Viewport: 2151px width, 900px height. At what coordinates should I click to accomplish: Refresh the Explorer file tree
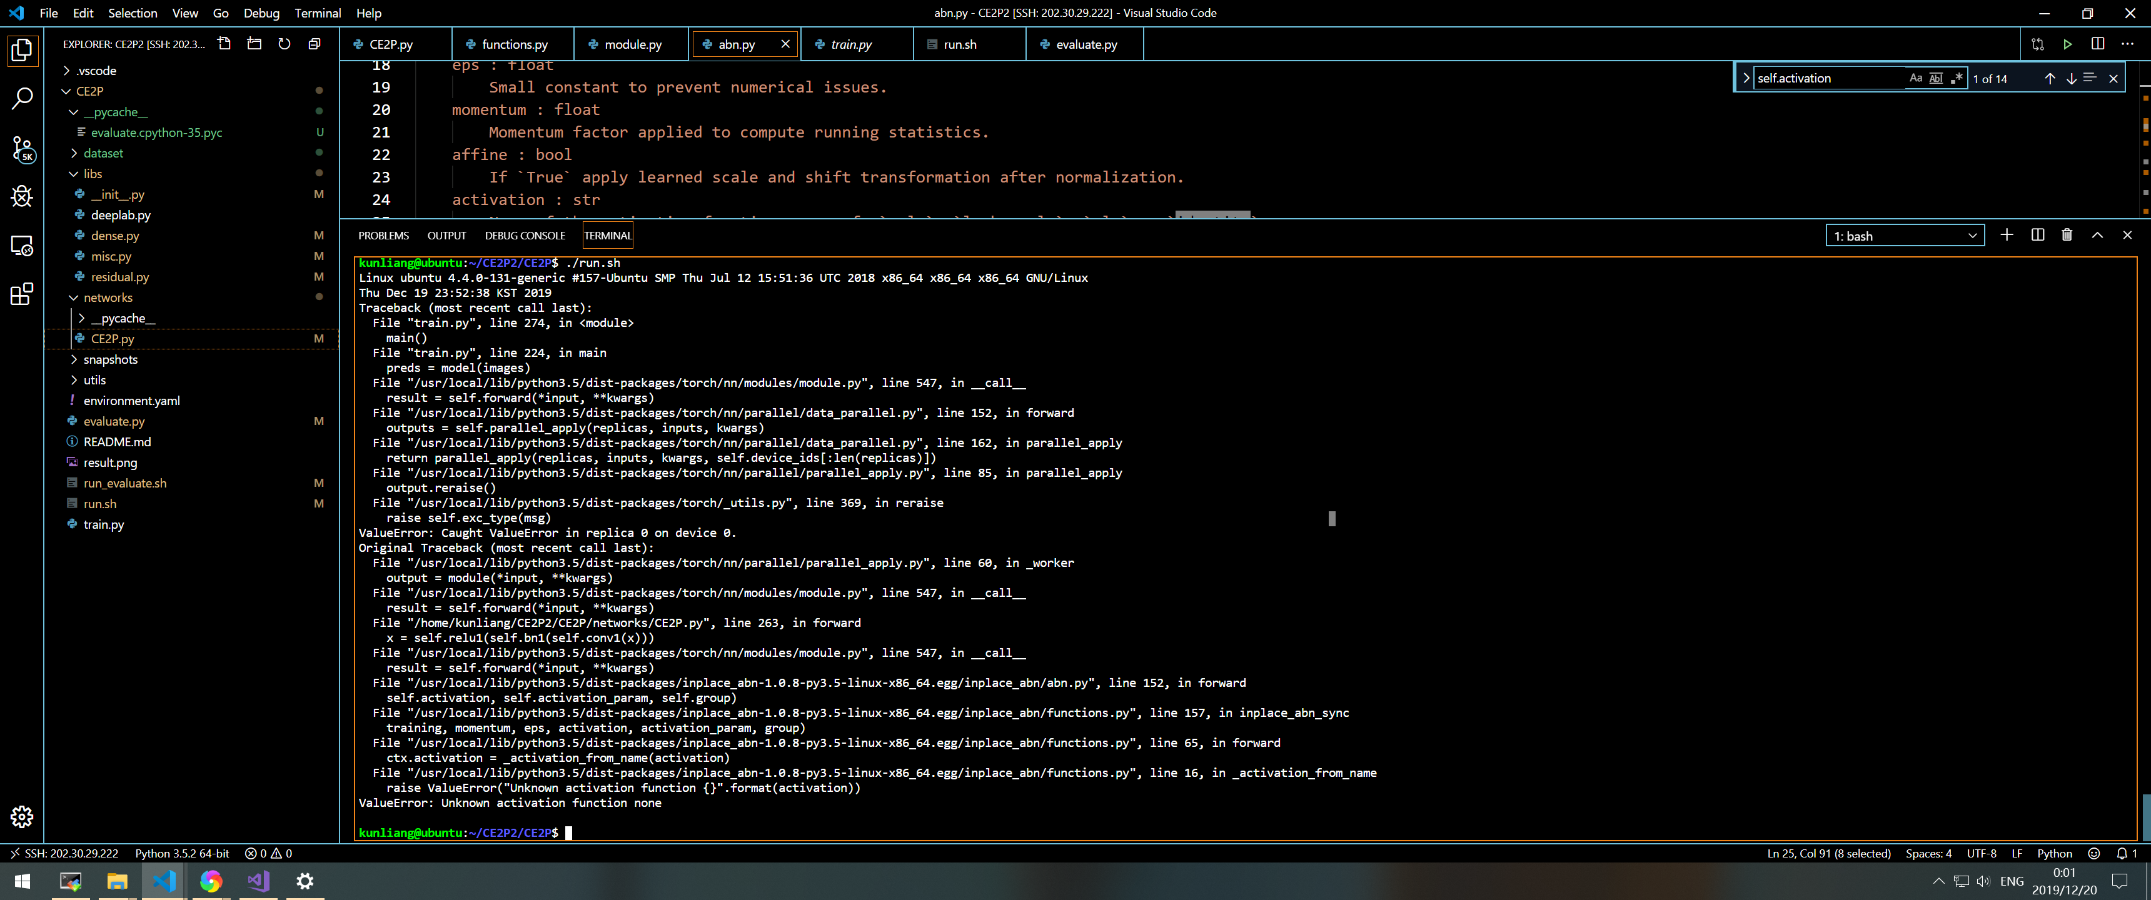coord(284,44)
